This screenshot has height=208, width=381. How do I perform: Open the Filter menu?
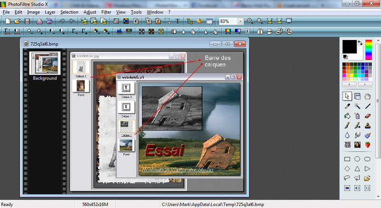[106, 12]
